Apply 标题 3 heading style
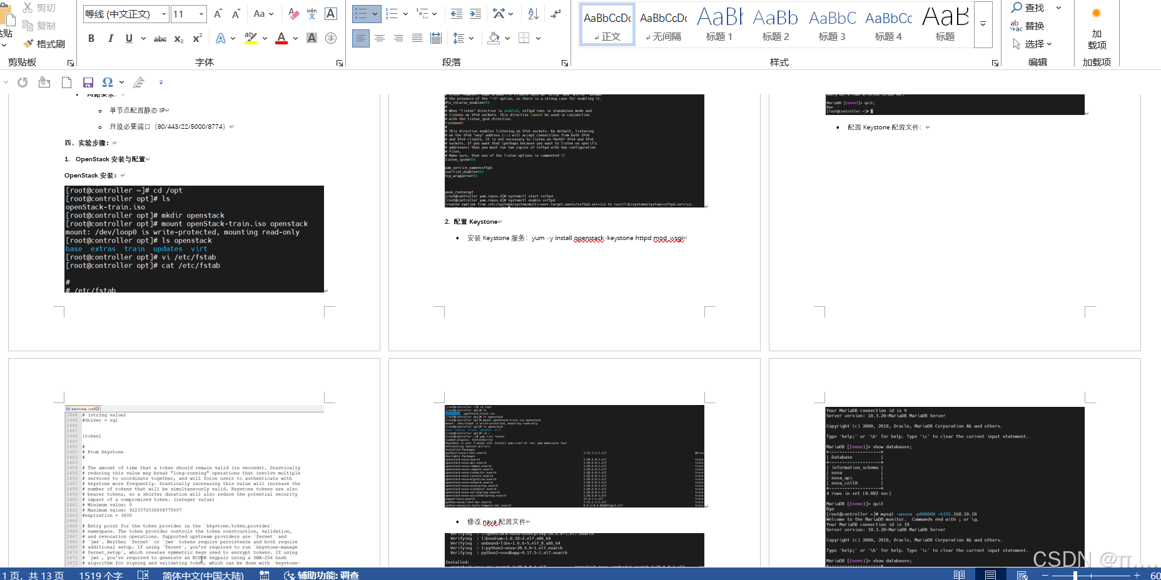 [x=832, y=25]
